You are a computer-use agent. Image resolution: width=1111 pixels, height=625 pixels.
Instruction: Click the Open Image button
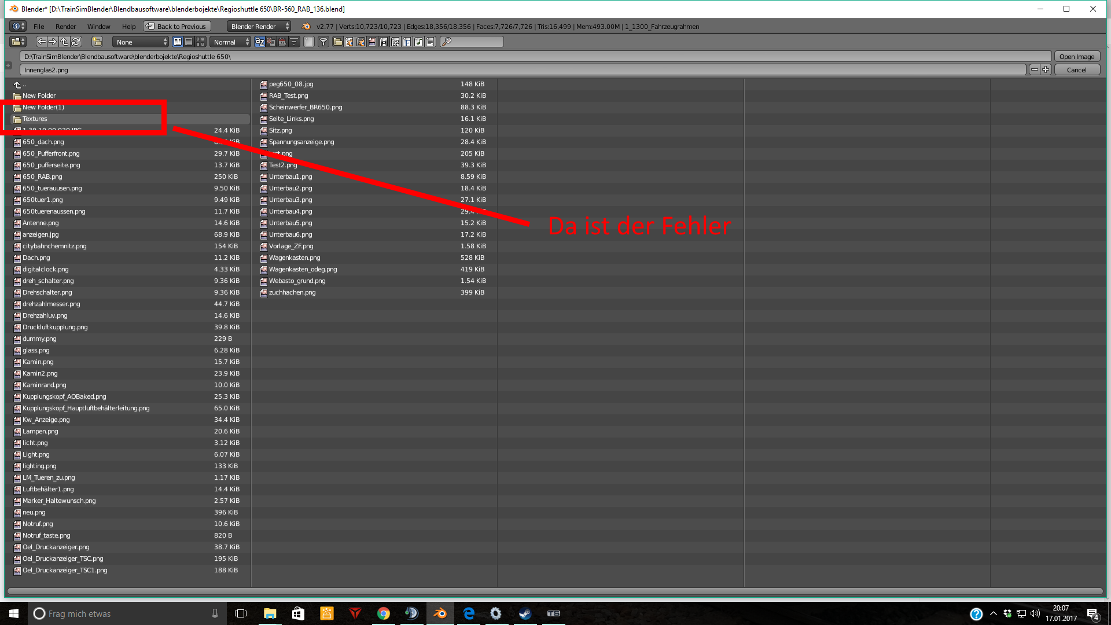(x=1076, y=57)
